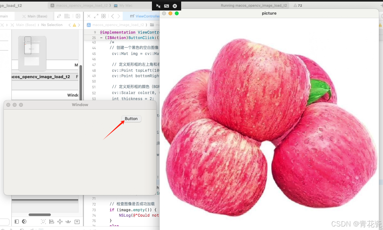This screenshot has width=383, height=230.
Task: Click line number 72 in the gutter
Action: pos(93,204)
